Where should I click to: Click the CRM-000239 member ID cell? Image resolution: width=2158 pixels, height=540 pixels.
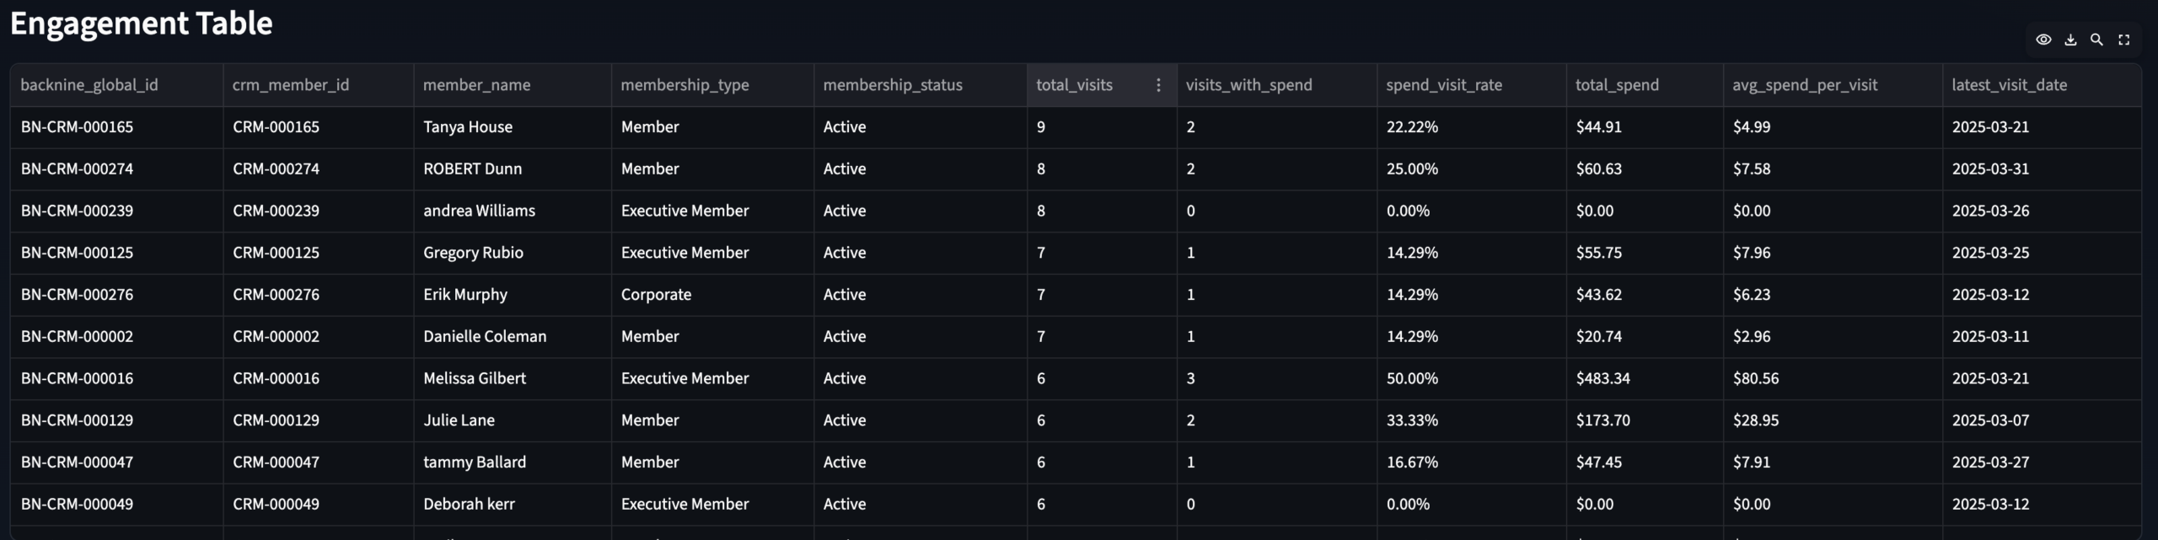click(276, 211)
